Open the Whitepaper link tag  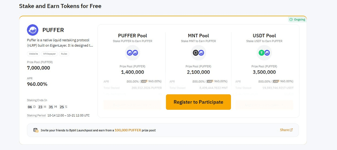(50, 54)
